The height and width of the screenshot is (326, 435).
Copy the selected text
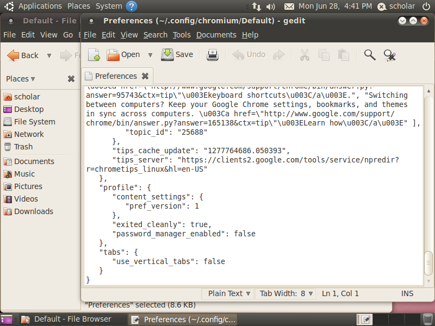click(324, 55)
